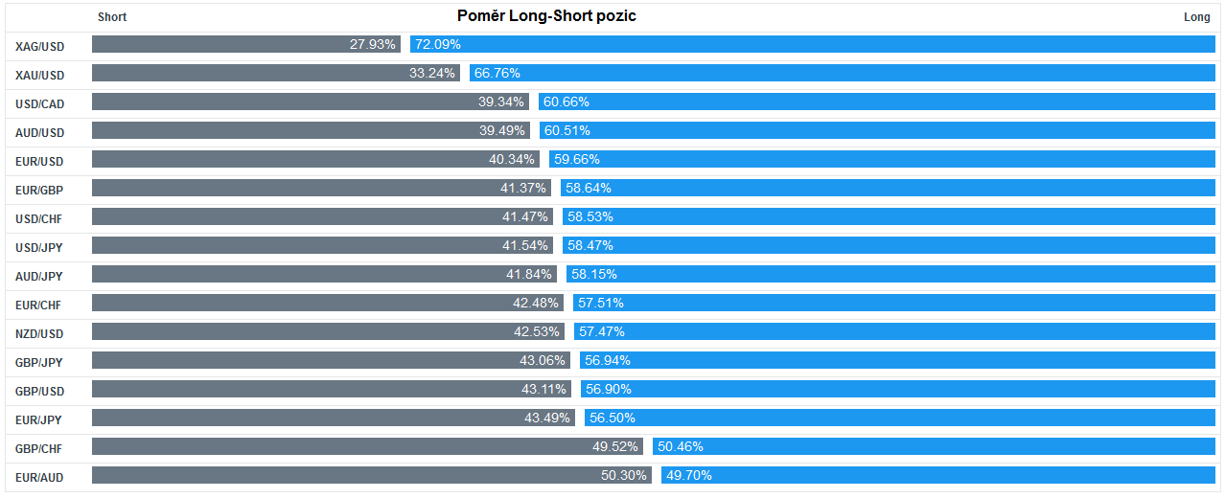Click the Long column header
The image size is (1225, 498).
[1197, 17]
